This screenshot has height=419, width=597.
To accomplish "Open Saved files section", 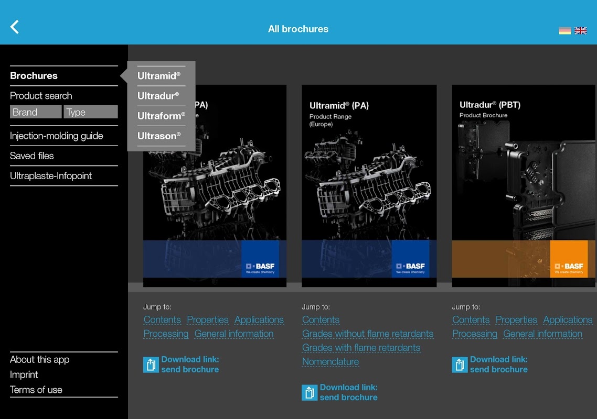I will 64,156.
